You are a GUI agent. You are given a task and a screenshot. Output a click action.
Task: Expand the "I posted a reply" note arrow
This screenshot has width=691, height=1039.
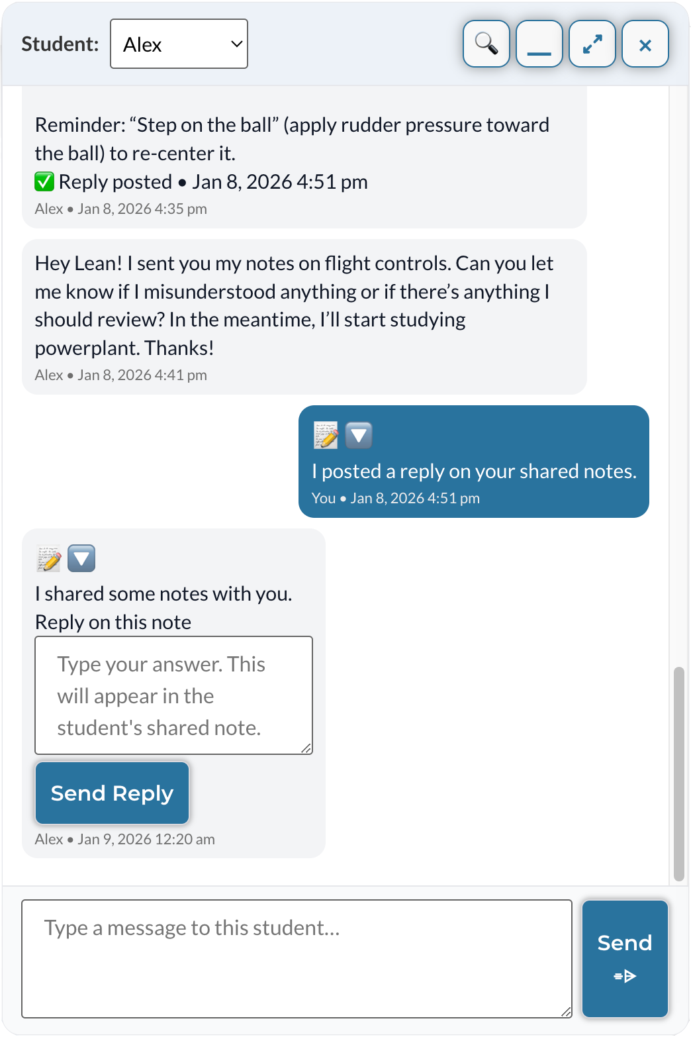pos(359,435)
